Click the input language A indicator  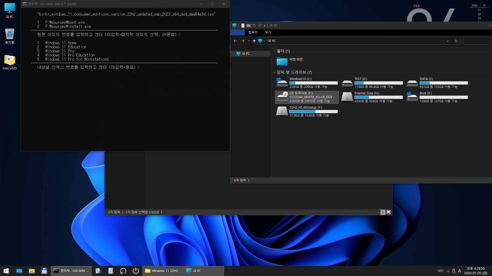tap(459, 271)
